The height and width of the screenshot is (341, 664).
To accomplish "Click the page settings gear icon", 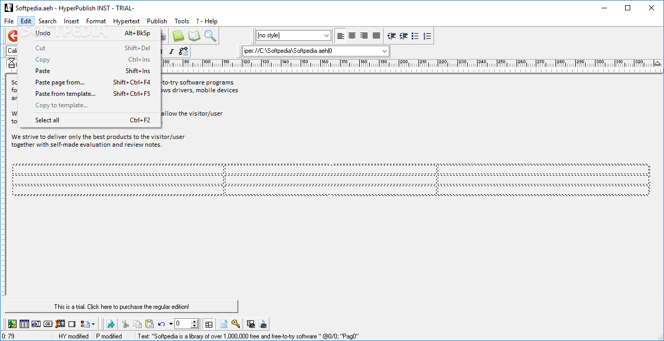I will click(x=263, y=324).
